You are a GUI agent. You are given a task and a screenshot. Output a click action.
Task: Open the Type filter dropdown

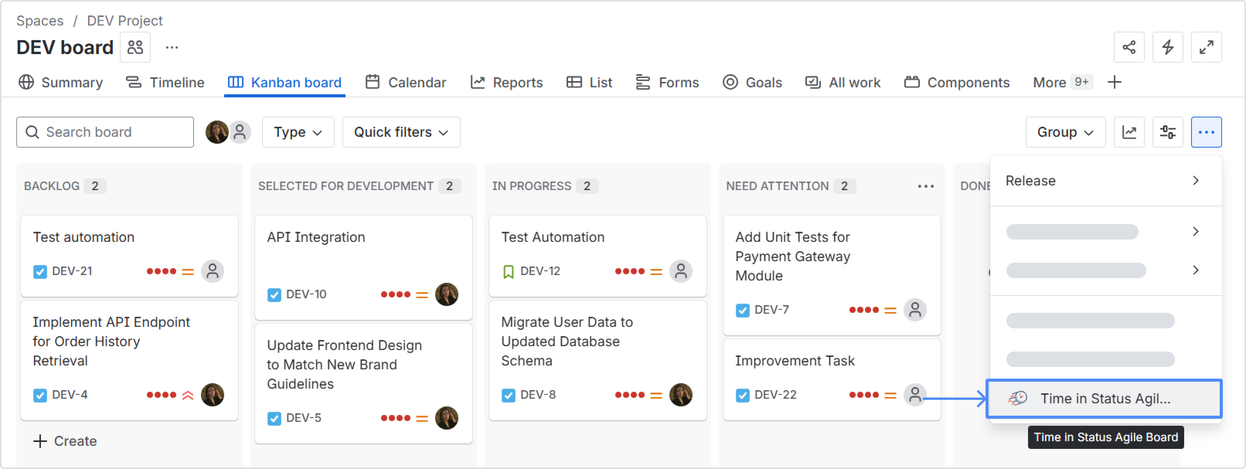tap(298, 132)
